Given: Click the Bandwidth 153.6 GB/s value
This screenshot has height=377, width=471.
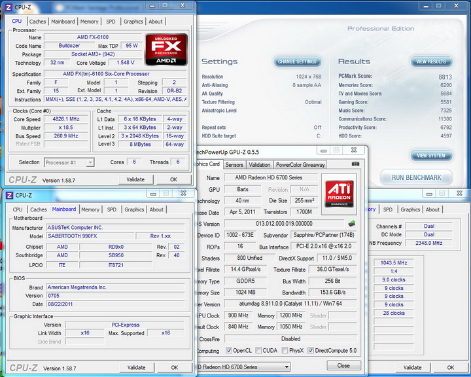Looking at the screenshot, I should point(333,292).
